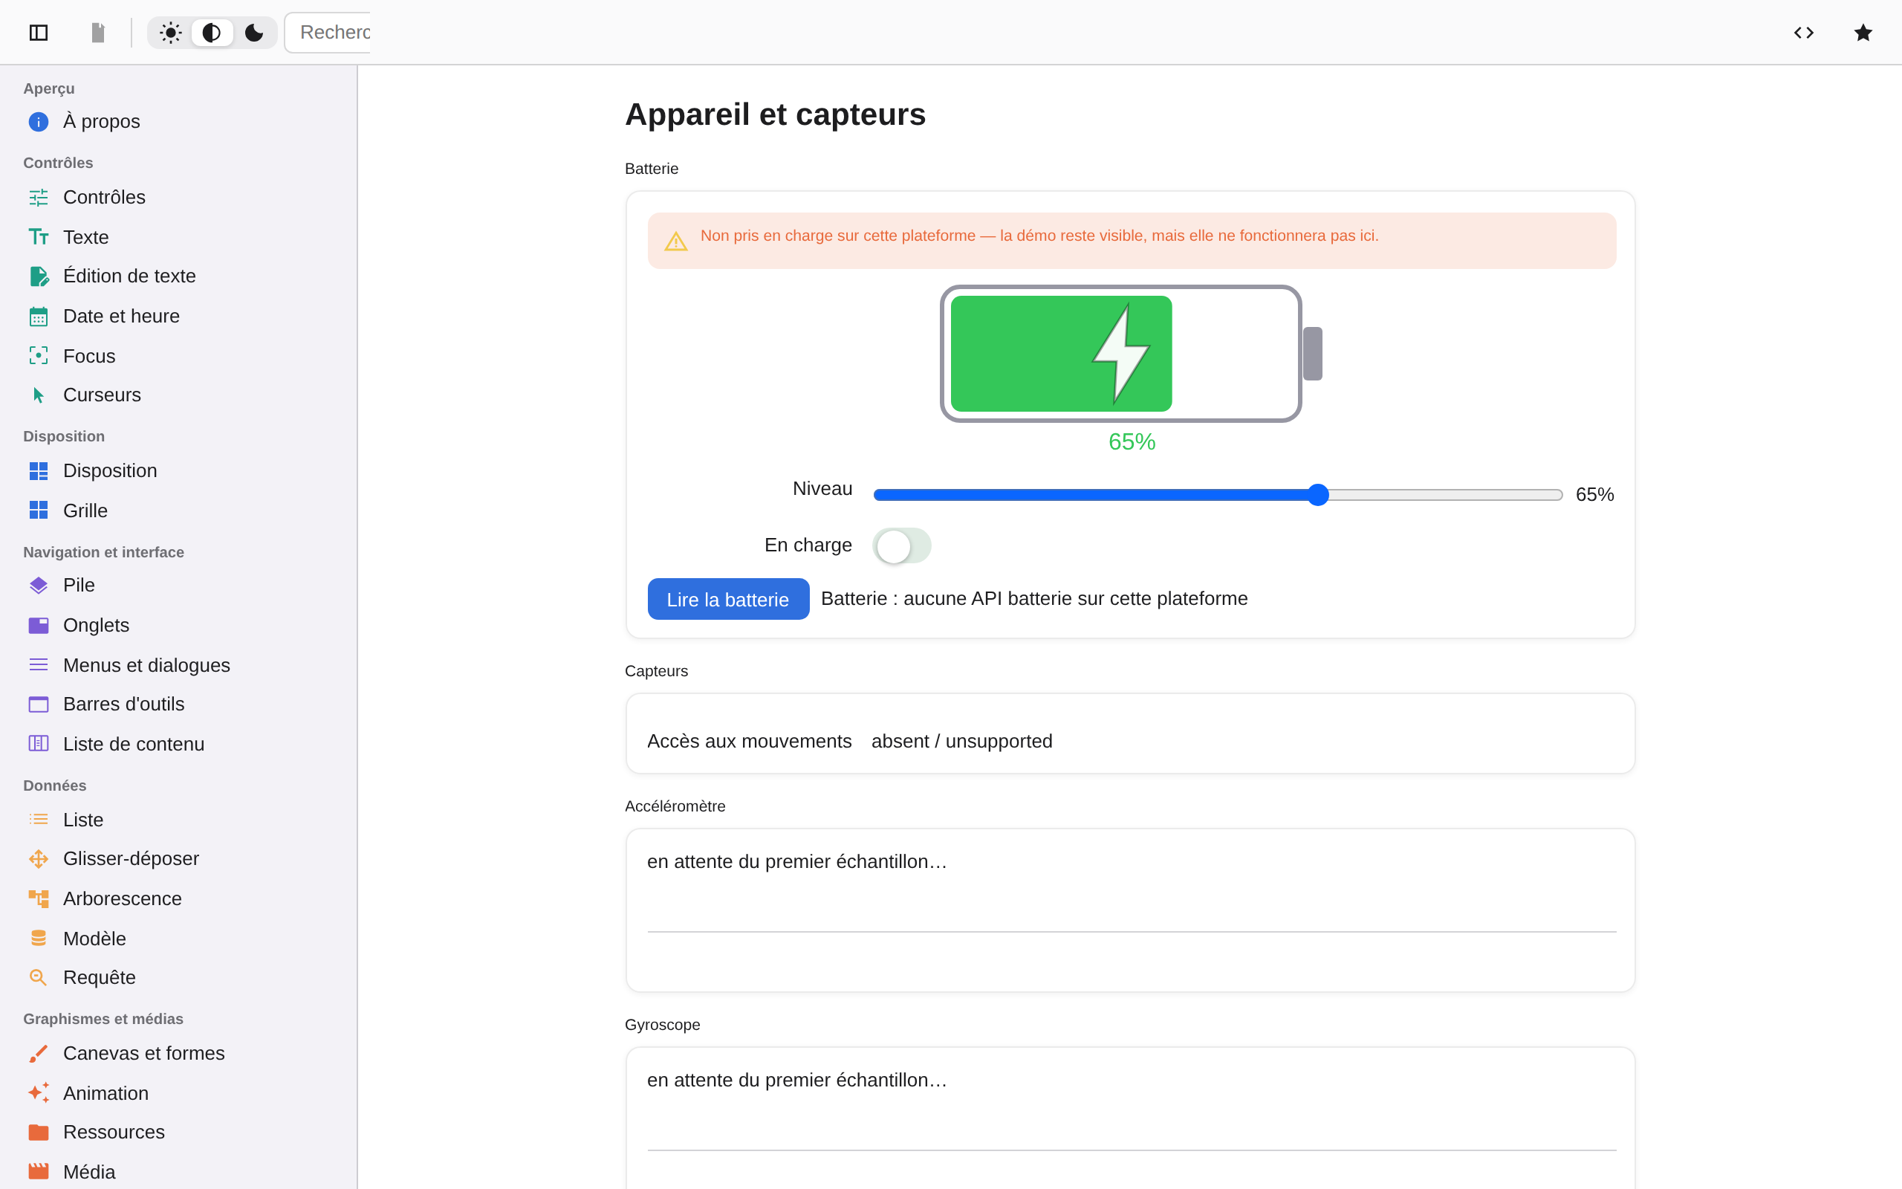The height and width of the screenshot is (1189, 1902).
Task: Open the Requête search icon
Action: [x=39, y=977]
